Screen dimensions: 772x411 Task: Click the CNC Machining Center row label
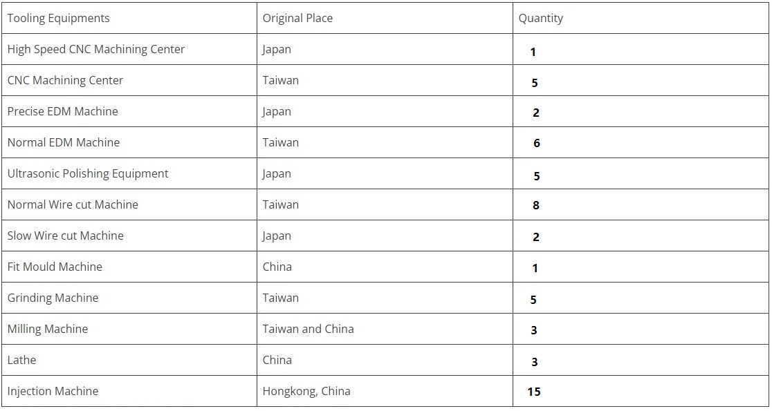(x=65, y=81)
